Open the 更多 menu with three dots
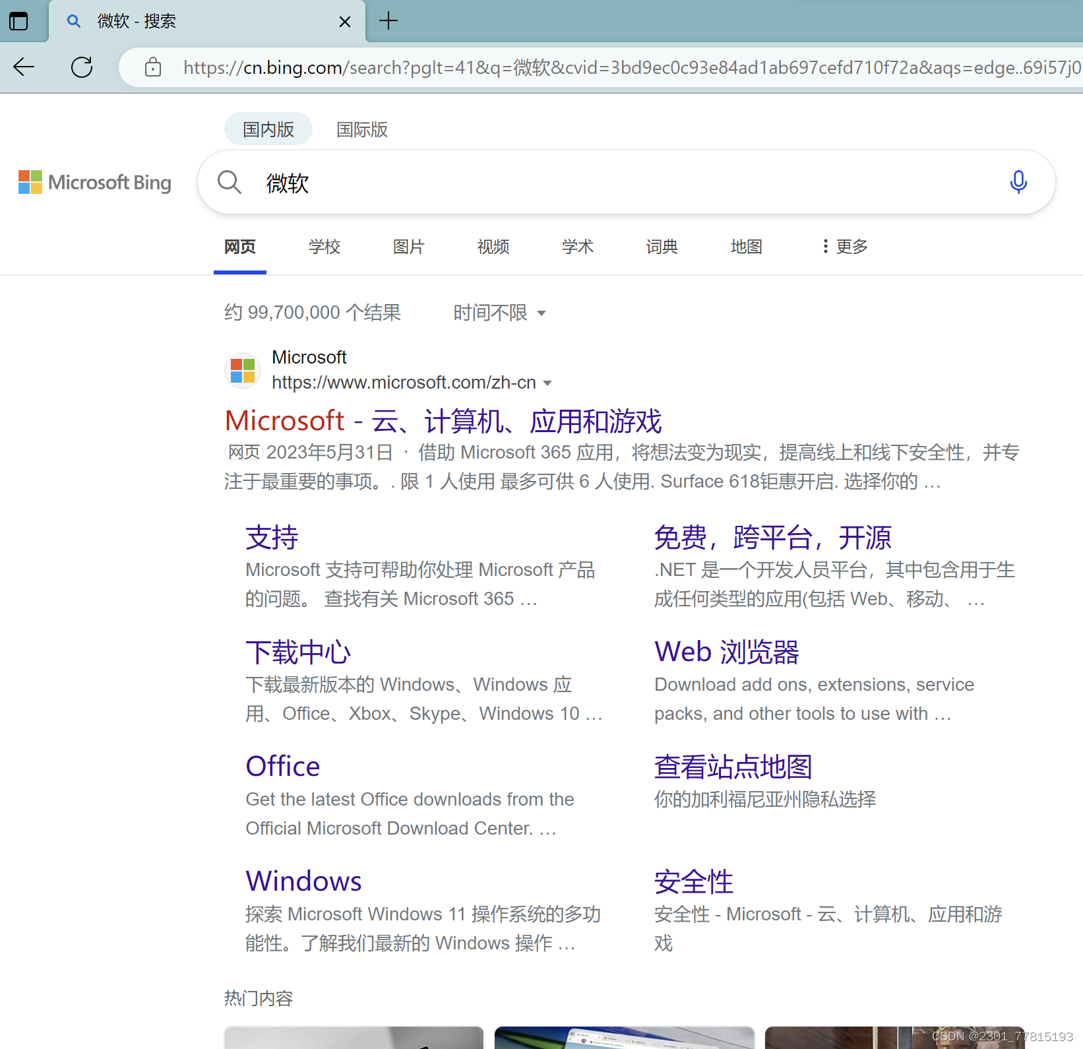This screenshot has height=1049, width=1083. coord(845,247)
